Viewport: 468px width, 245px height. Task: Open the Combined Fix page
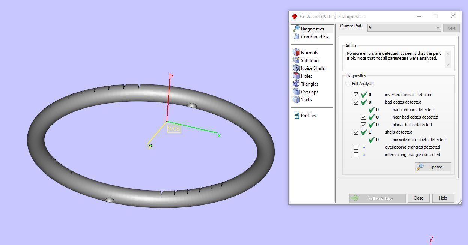tap(315, 36)
